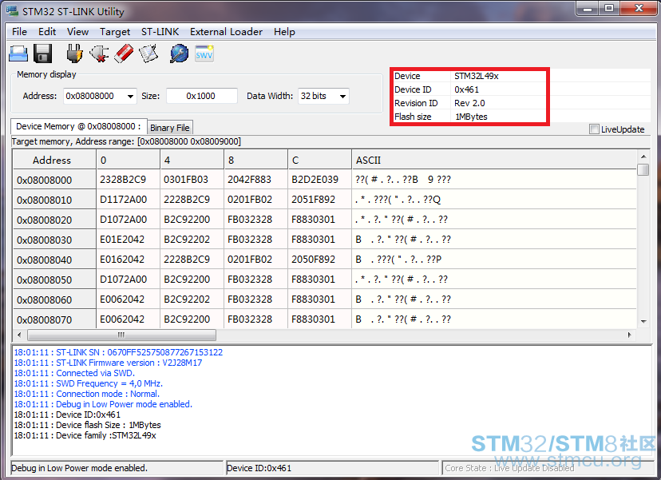Open the ST-LINK menu
This screenshot has width=661, height=480.
click(x=160, y=32)
